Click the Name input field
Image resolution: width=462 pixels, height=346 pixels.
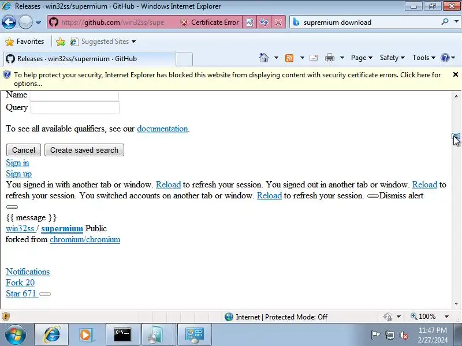(74, 96)
